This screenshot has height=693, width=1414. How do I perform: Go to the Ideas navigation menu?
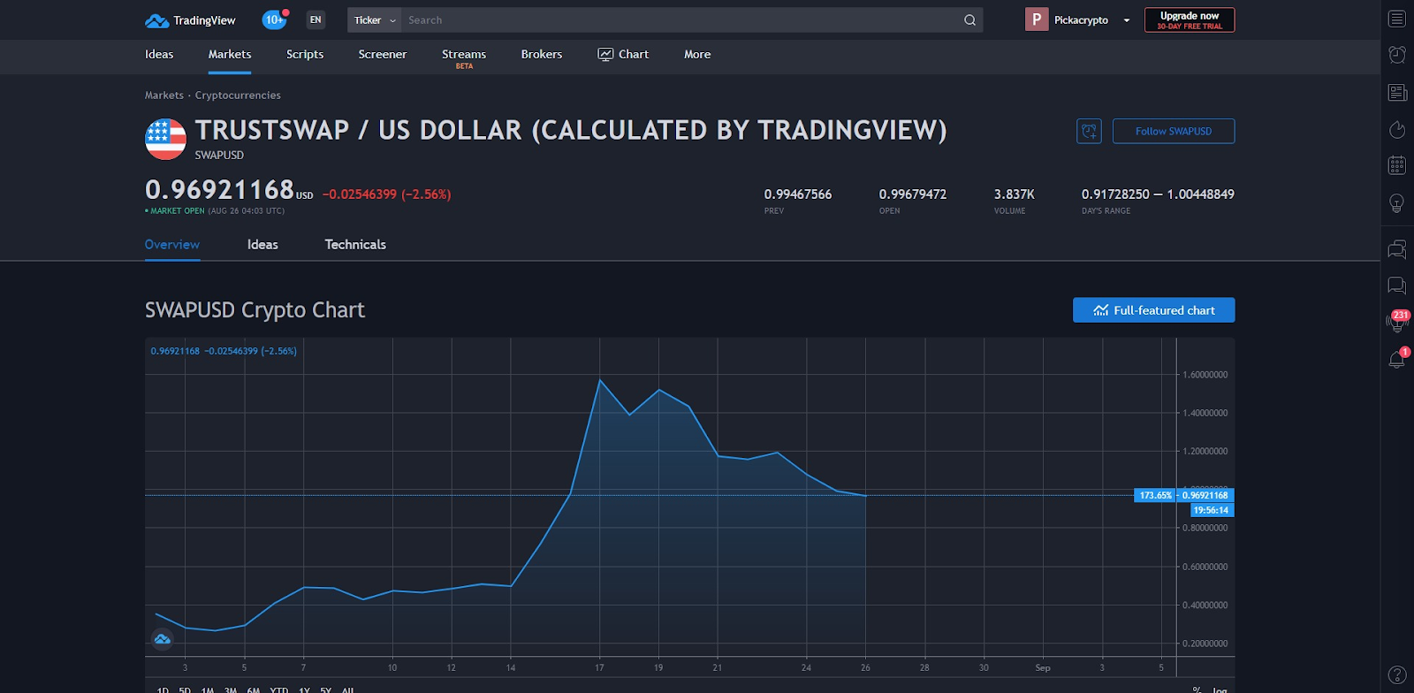tap(159, 54)
